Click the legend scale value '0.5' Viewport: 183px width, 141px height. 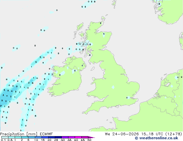[10, 140]
